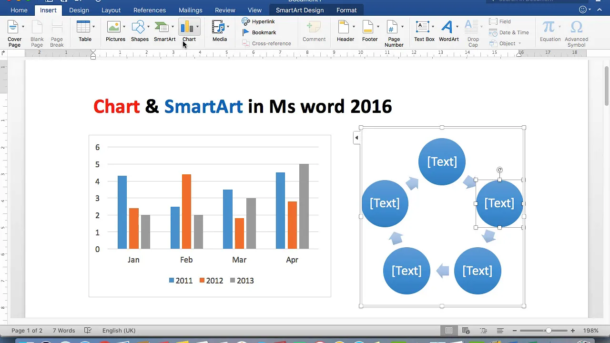The width and height of the screenshot is (610, 343).
Task: Expand the Header dropdown arrow
Action: click(354, 27)
